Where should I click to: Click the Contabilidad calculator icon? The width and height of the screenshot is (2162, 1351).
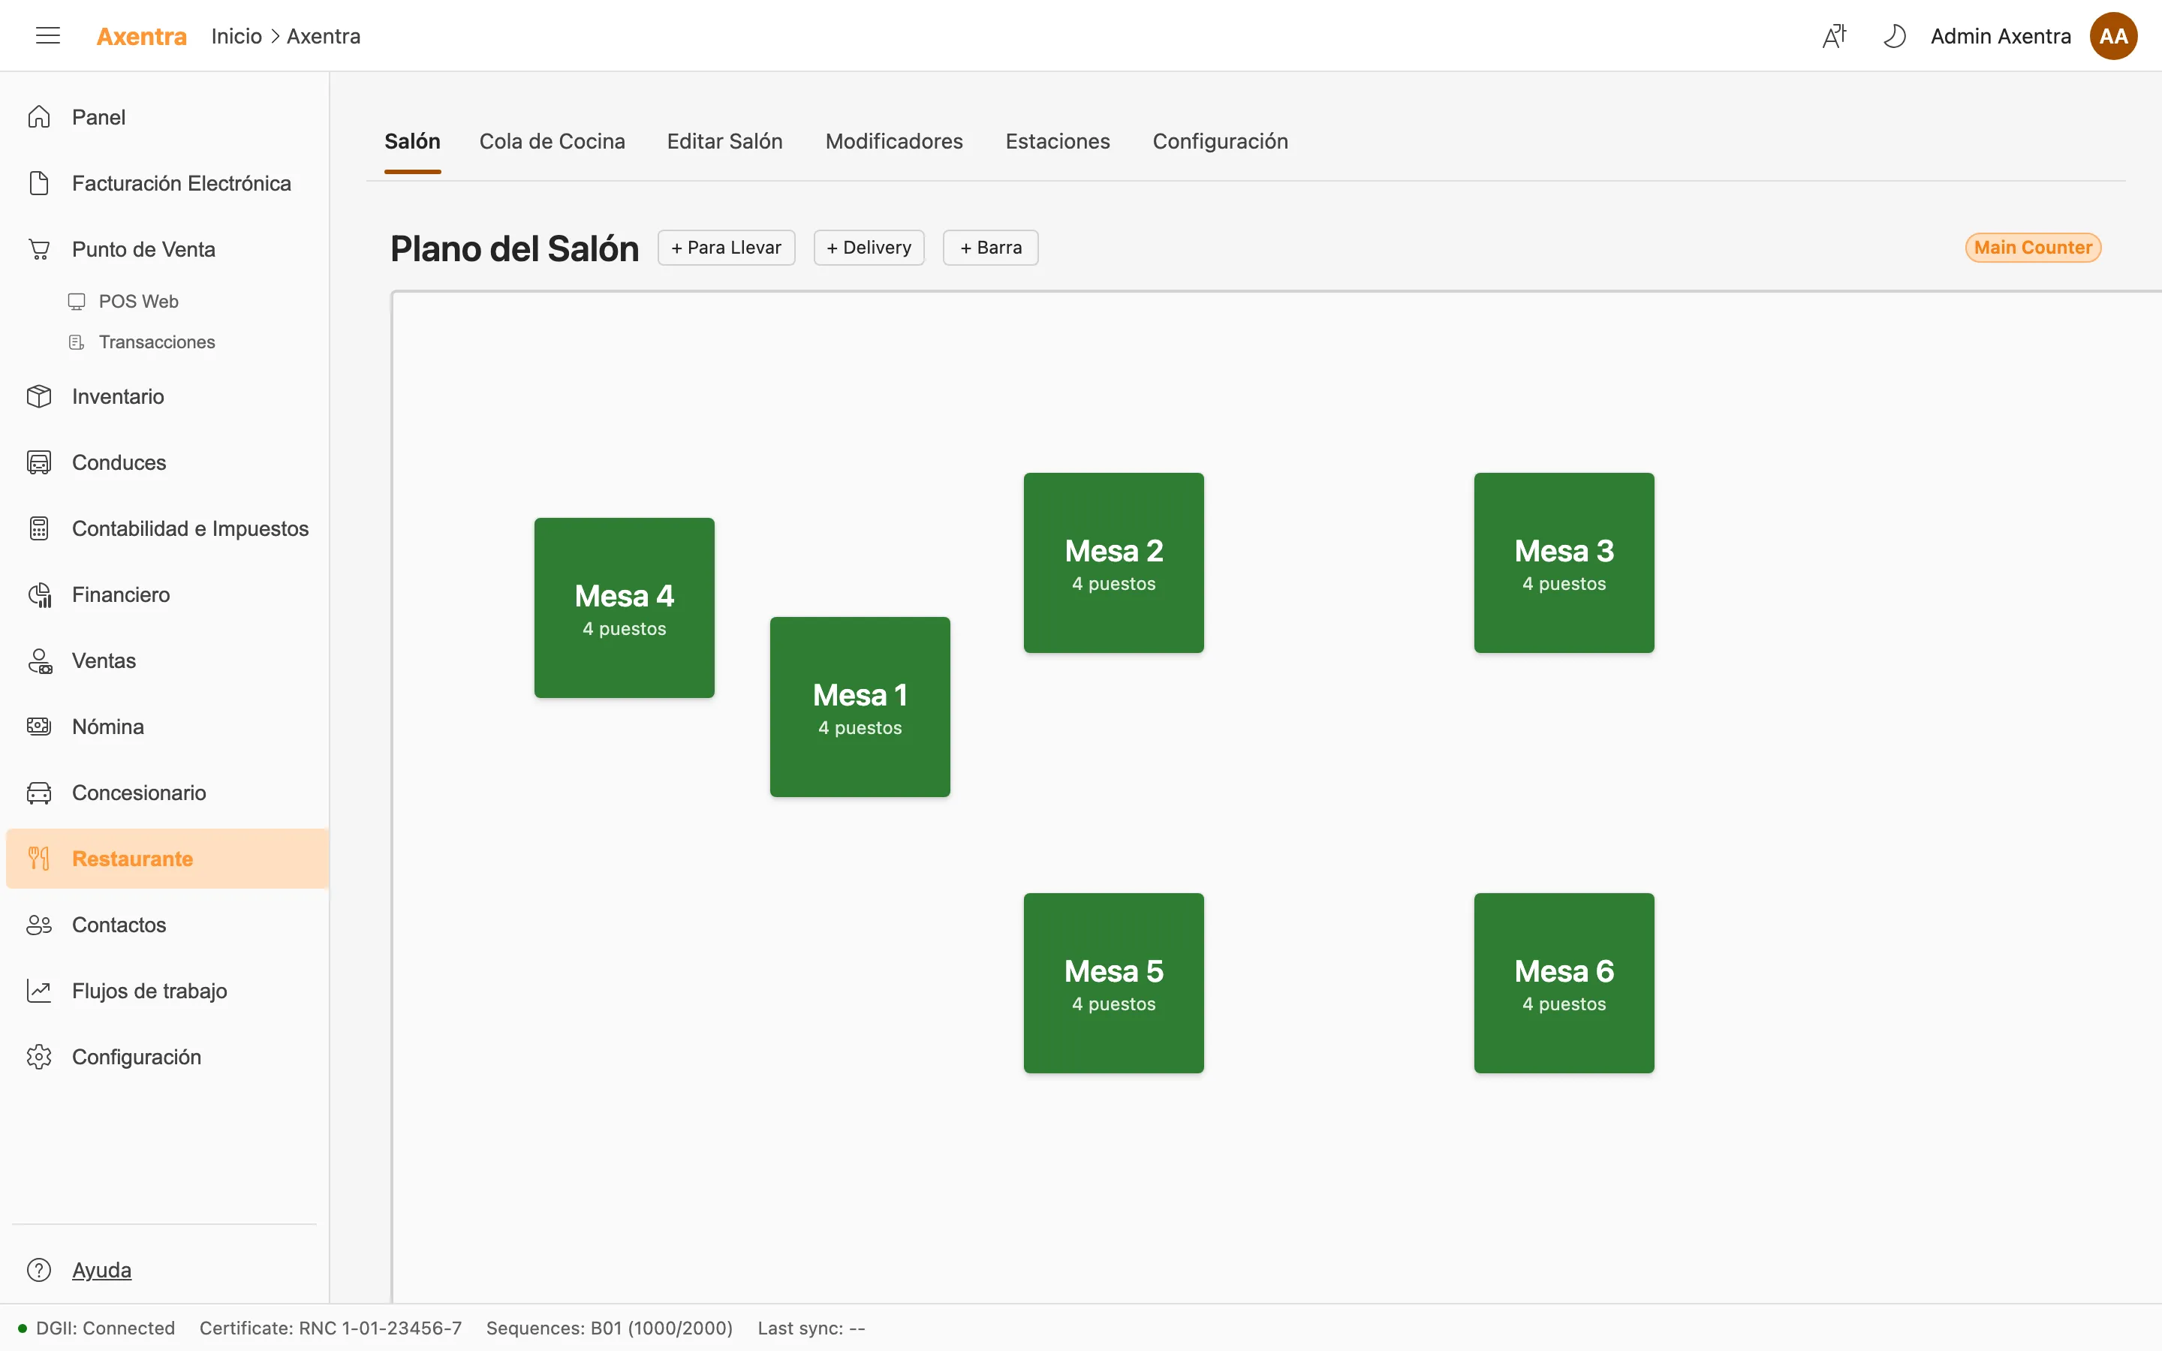click(38, 528)
